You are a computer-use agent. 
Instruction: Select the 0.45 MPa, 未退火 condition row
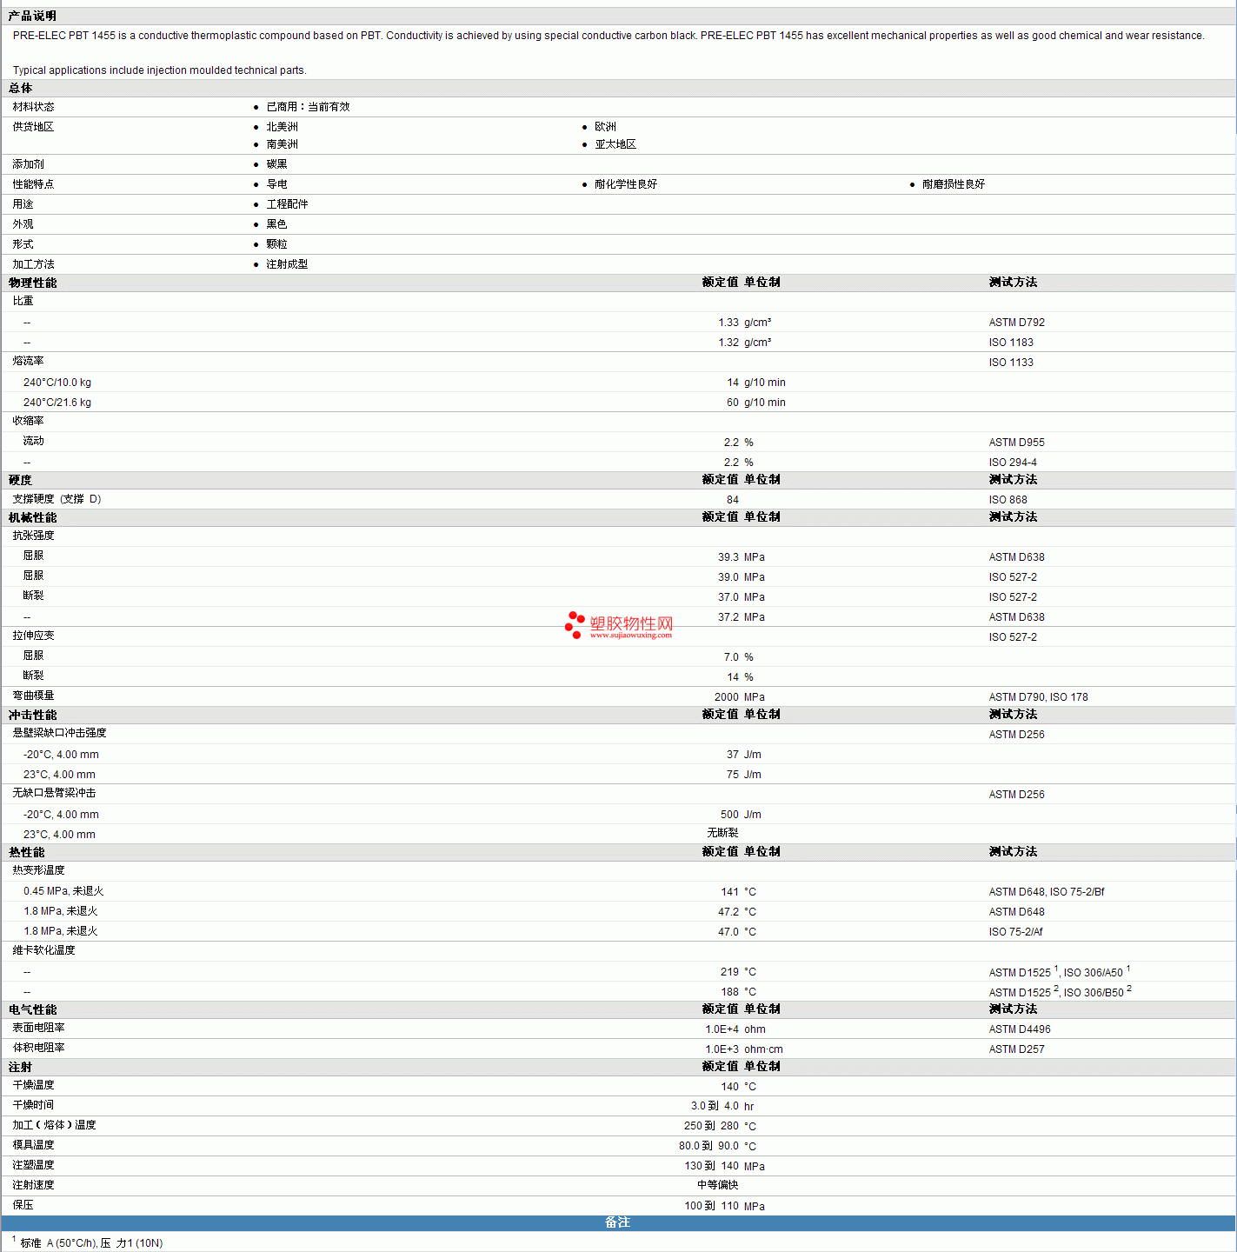63,891
